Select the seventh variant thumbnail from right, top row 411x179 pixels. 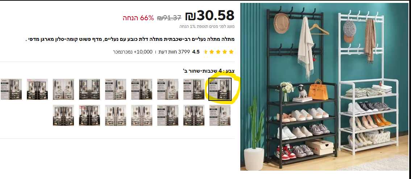click(63, 89)
